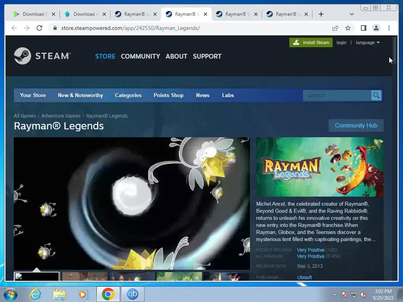Click the All Games breadcrumb

[25, 116]
